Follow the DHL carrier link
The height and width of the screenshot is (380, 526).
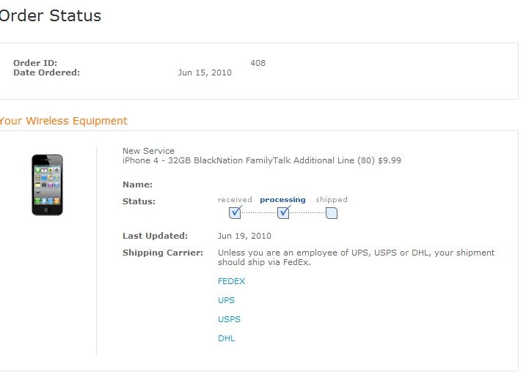click(x=227, y=338)
